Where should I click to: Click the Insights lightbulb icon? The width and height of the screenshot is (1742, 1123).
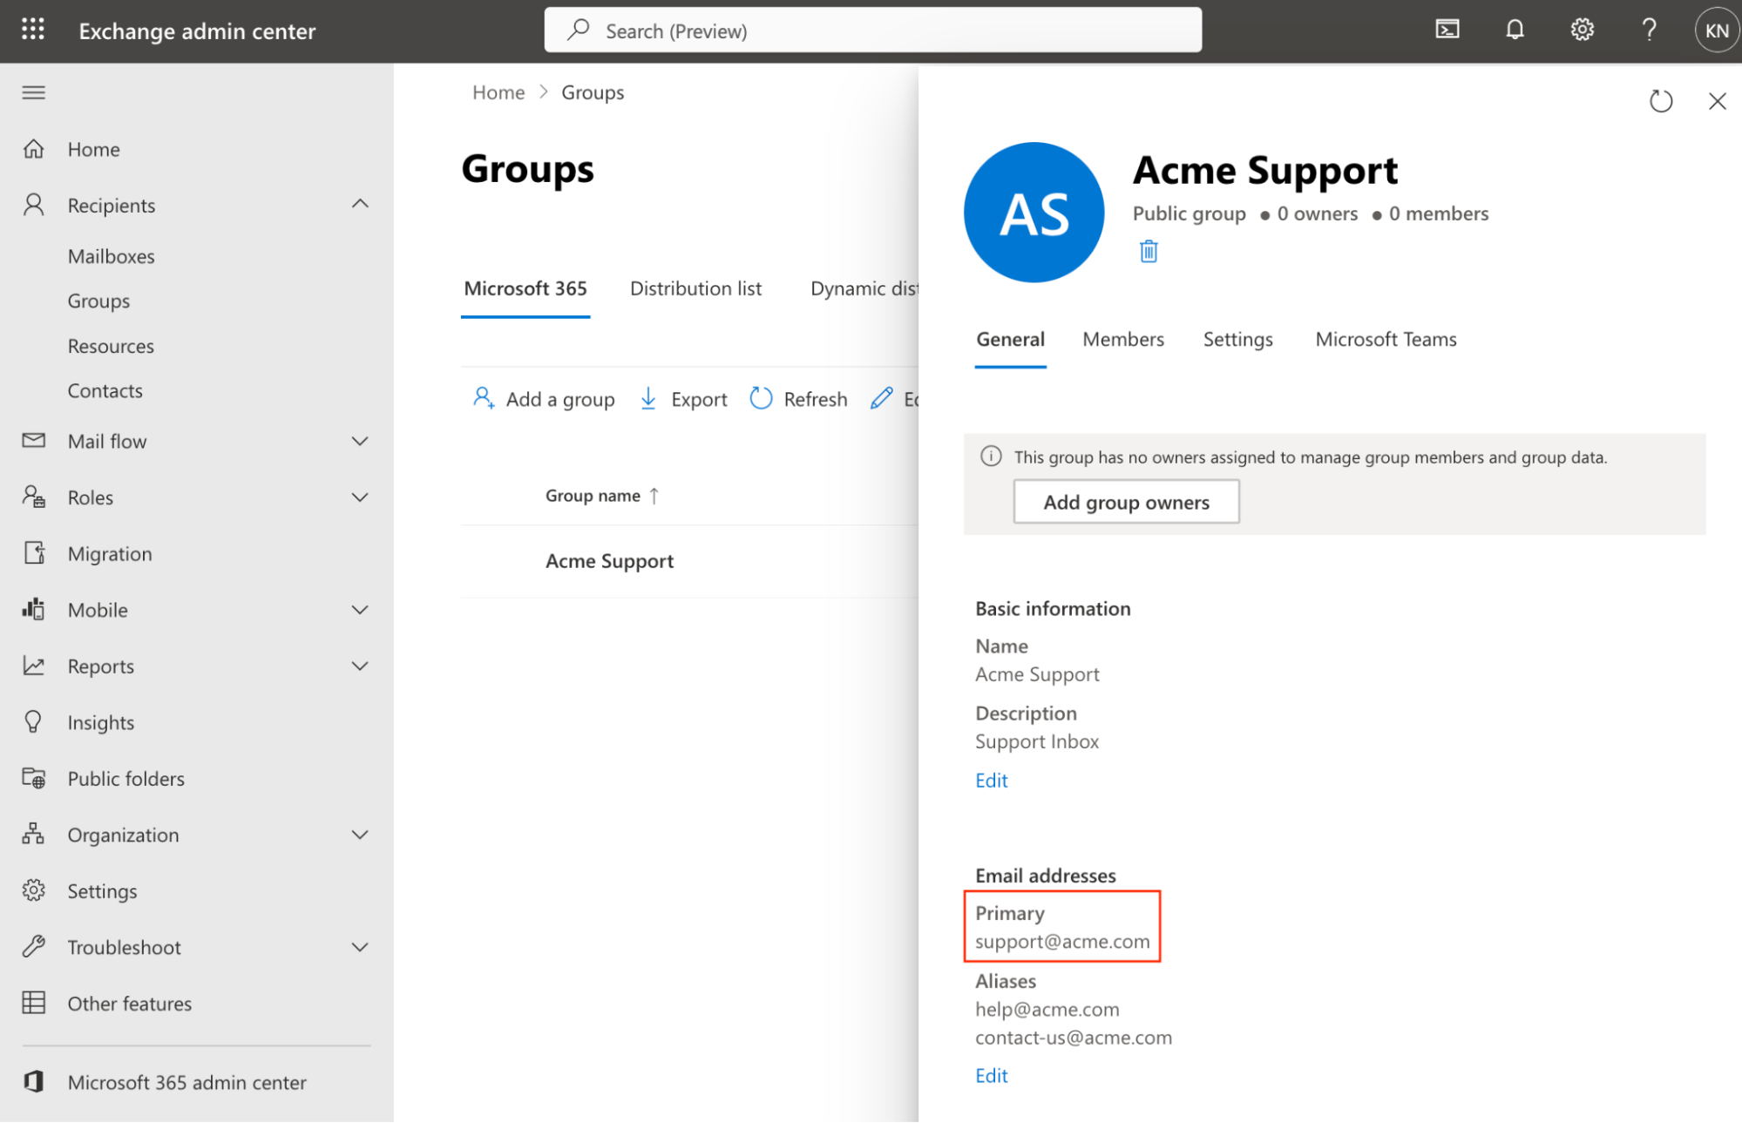pyautogui.click(x=34, y=722)
